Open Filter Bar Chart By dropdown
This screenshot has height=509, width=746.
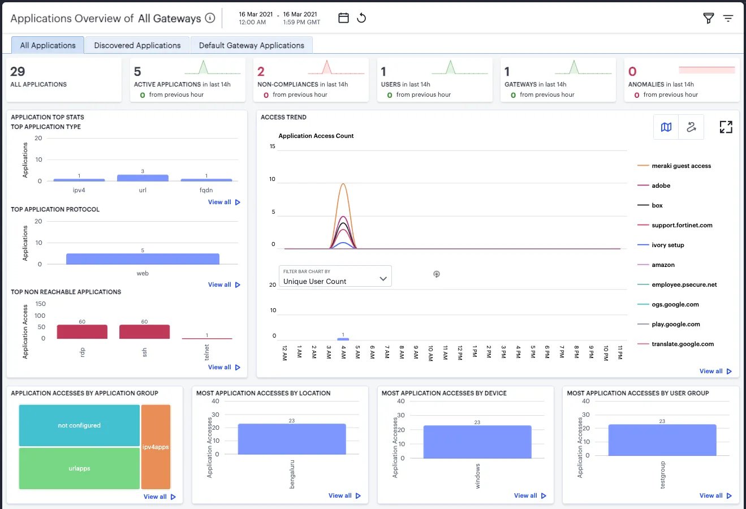pyautogui.click(x=335, y=276)
